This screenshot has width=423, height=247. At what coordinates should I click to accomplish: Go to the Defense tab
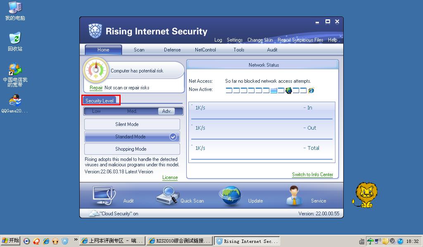coord(172,50)
